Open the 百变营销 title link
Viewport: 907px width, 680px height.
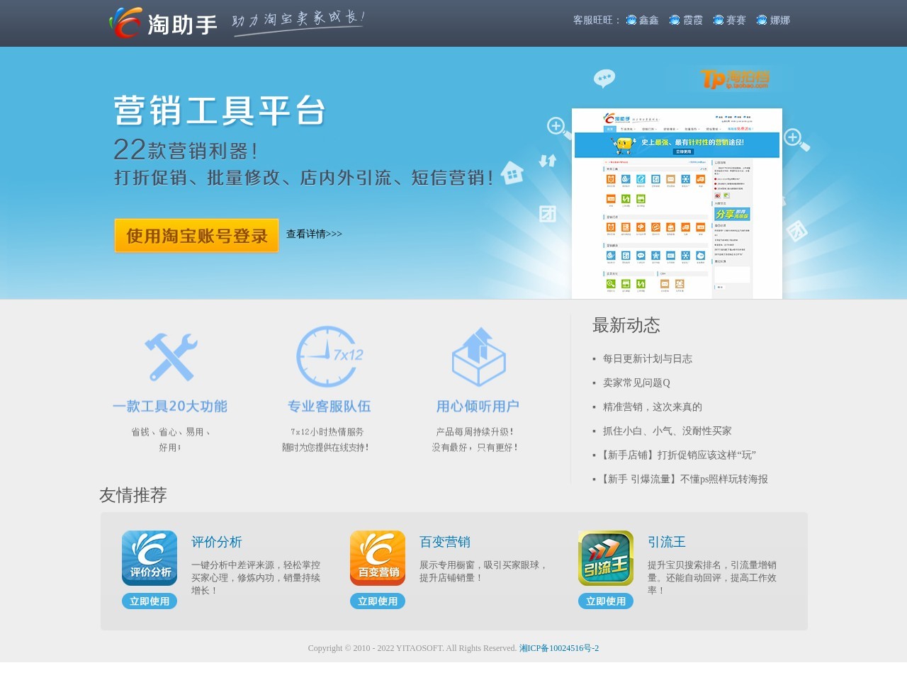[x=445, y=542]
